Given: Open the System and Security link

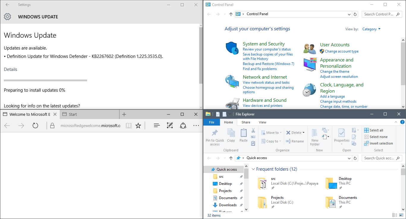Looking at the screenshot, I should coord(264,44).
